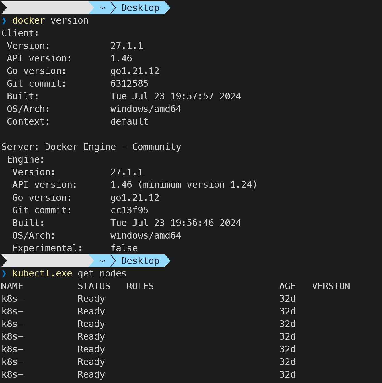Click the blue prompt arrow before kubectl.exe
This screenshot has height=383, width=382.
4,274
